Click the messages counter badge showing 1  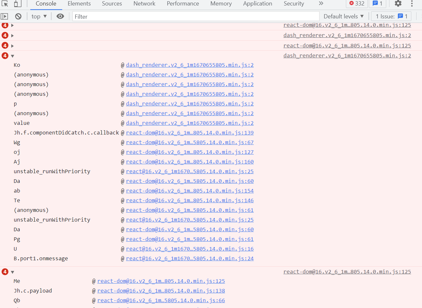pos(378,4)
